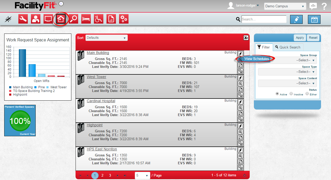This screenshot has height=180, width=331.
Task: Open the help question mark icon
Action: [324, 6]
